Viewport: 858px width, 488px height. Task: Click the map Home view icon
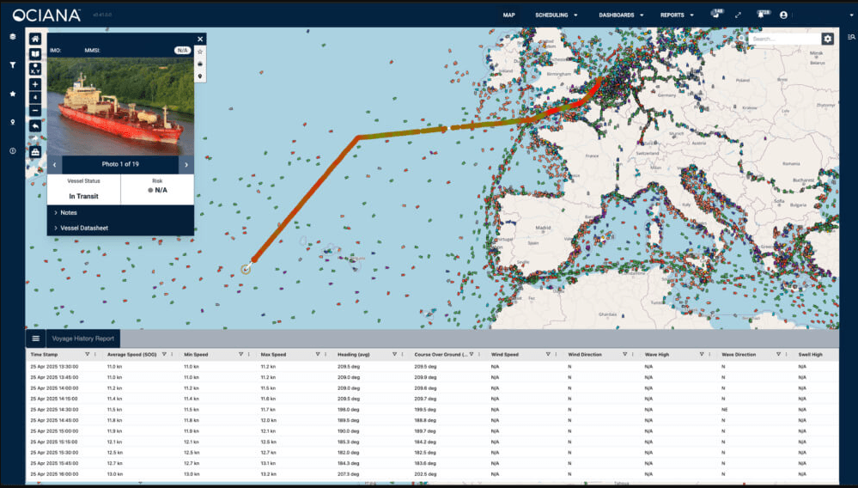pos(35,39)
